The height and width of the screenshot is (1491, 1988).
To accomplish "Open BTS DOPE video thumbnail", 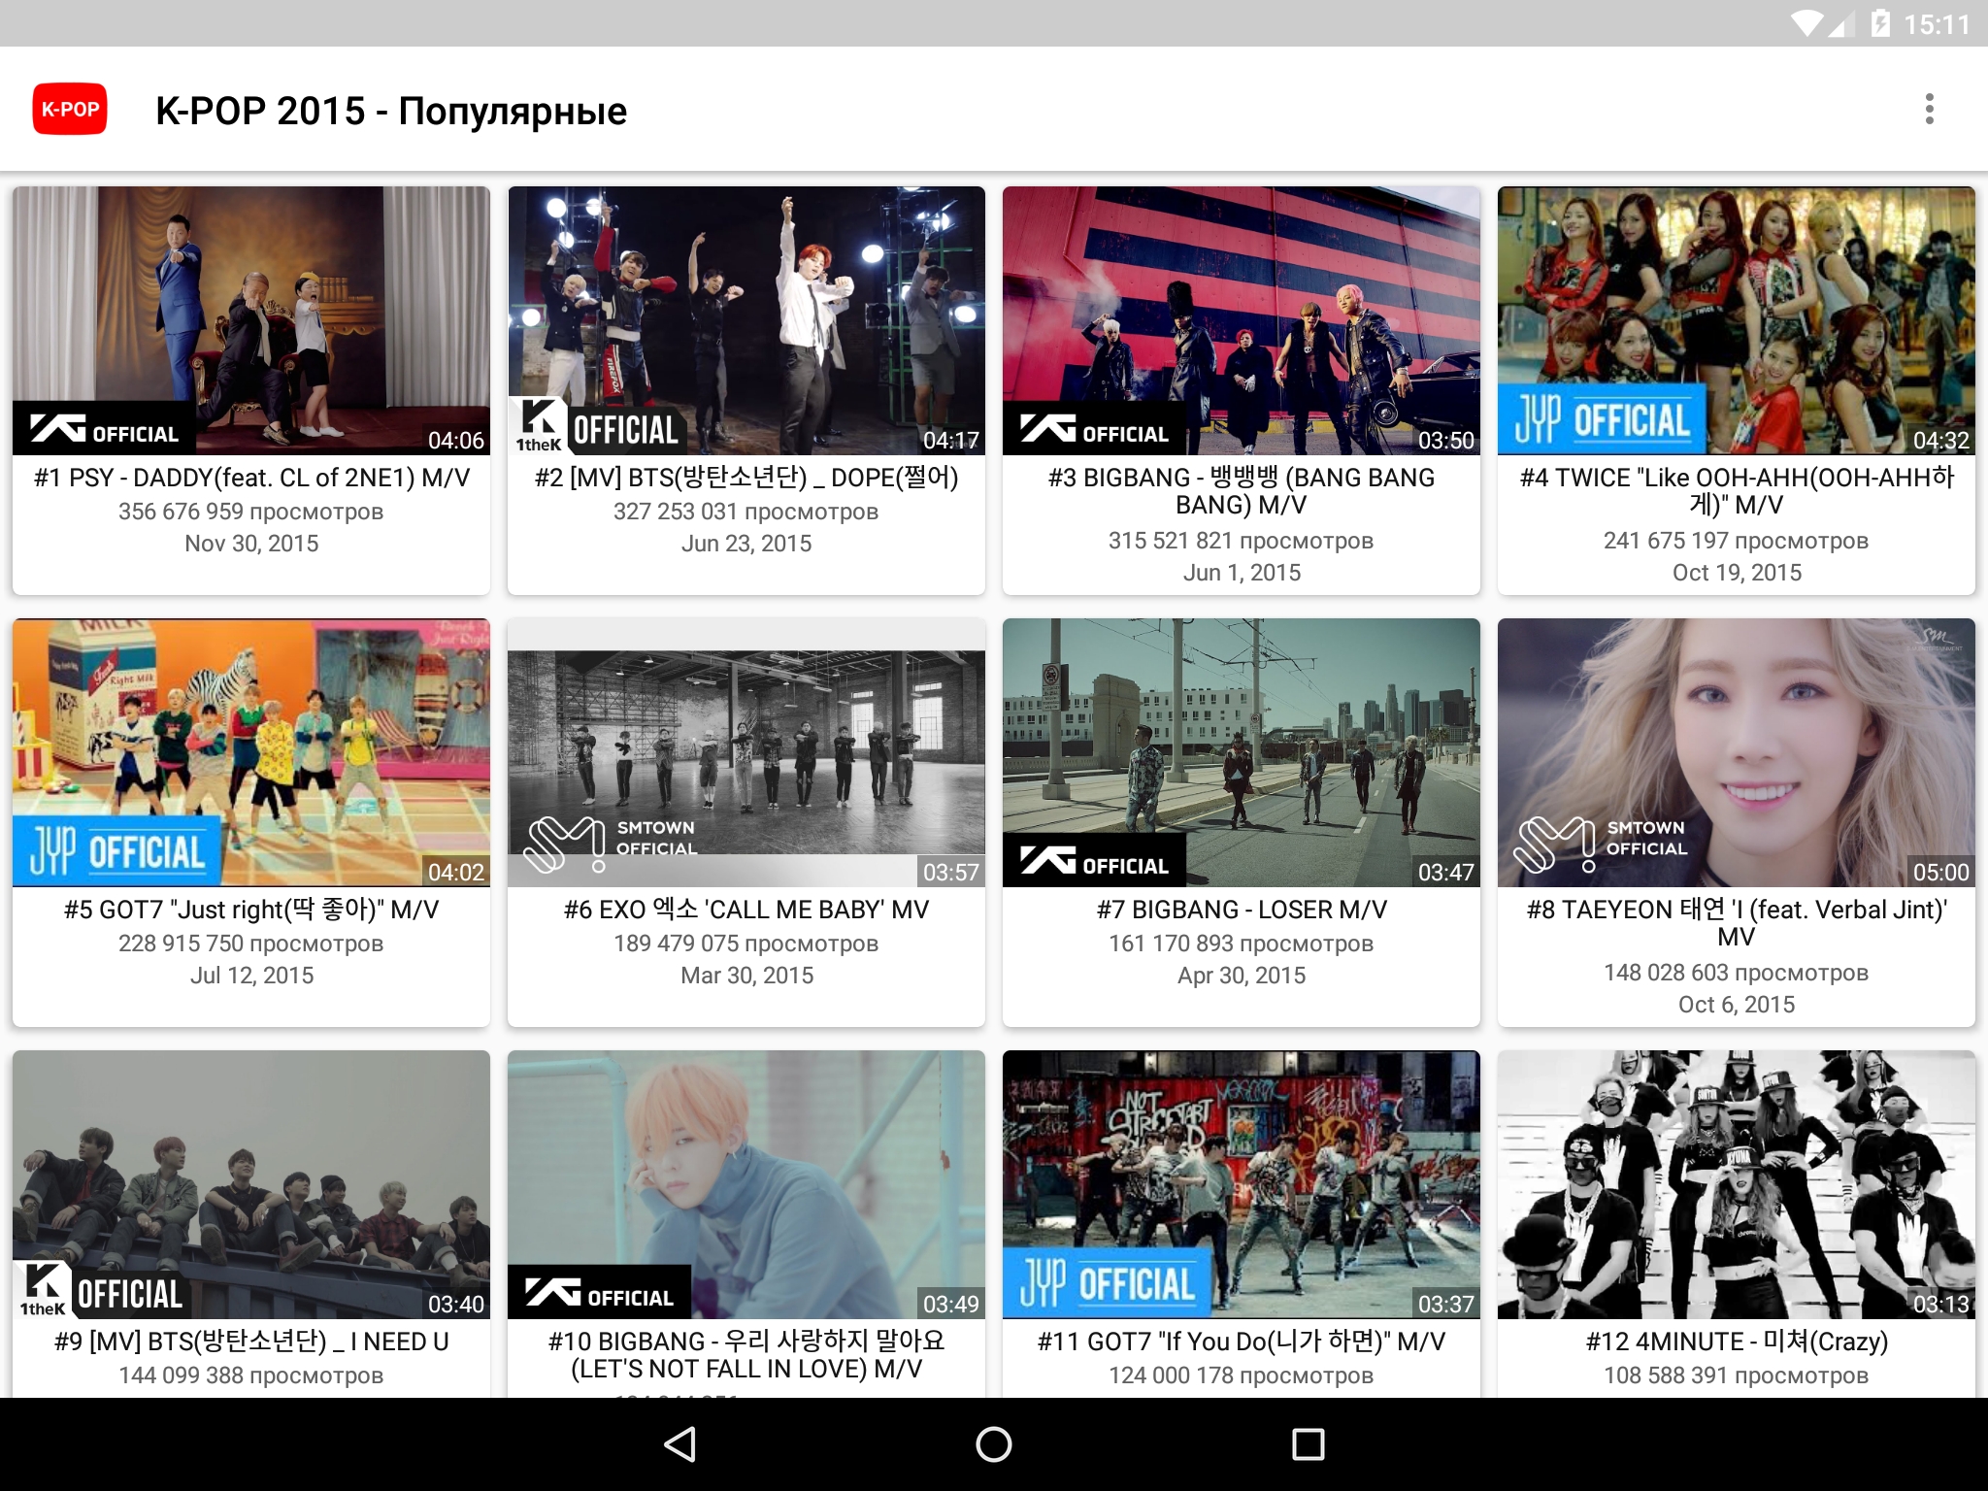I will point(746,320).
